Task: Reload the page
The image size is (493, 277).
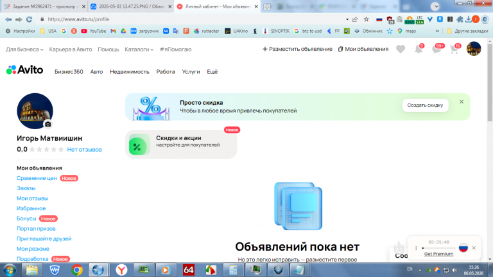Action: point(30,19)
